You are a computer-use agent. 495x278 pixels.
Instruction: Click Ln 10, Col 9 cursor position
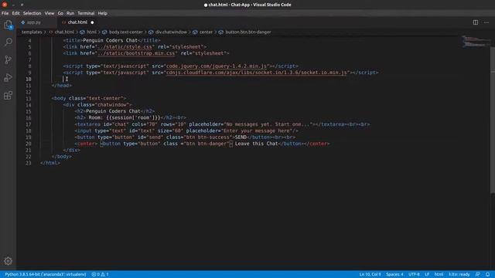pos(370,274)
